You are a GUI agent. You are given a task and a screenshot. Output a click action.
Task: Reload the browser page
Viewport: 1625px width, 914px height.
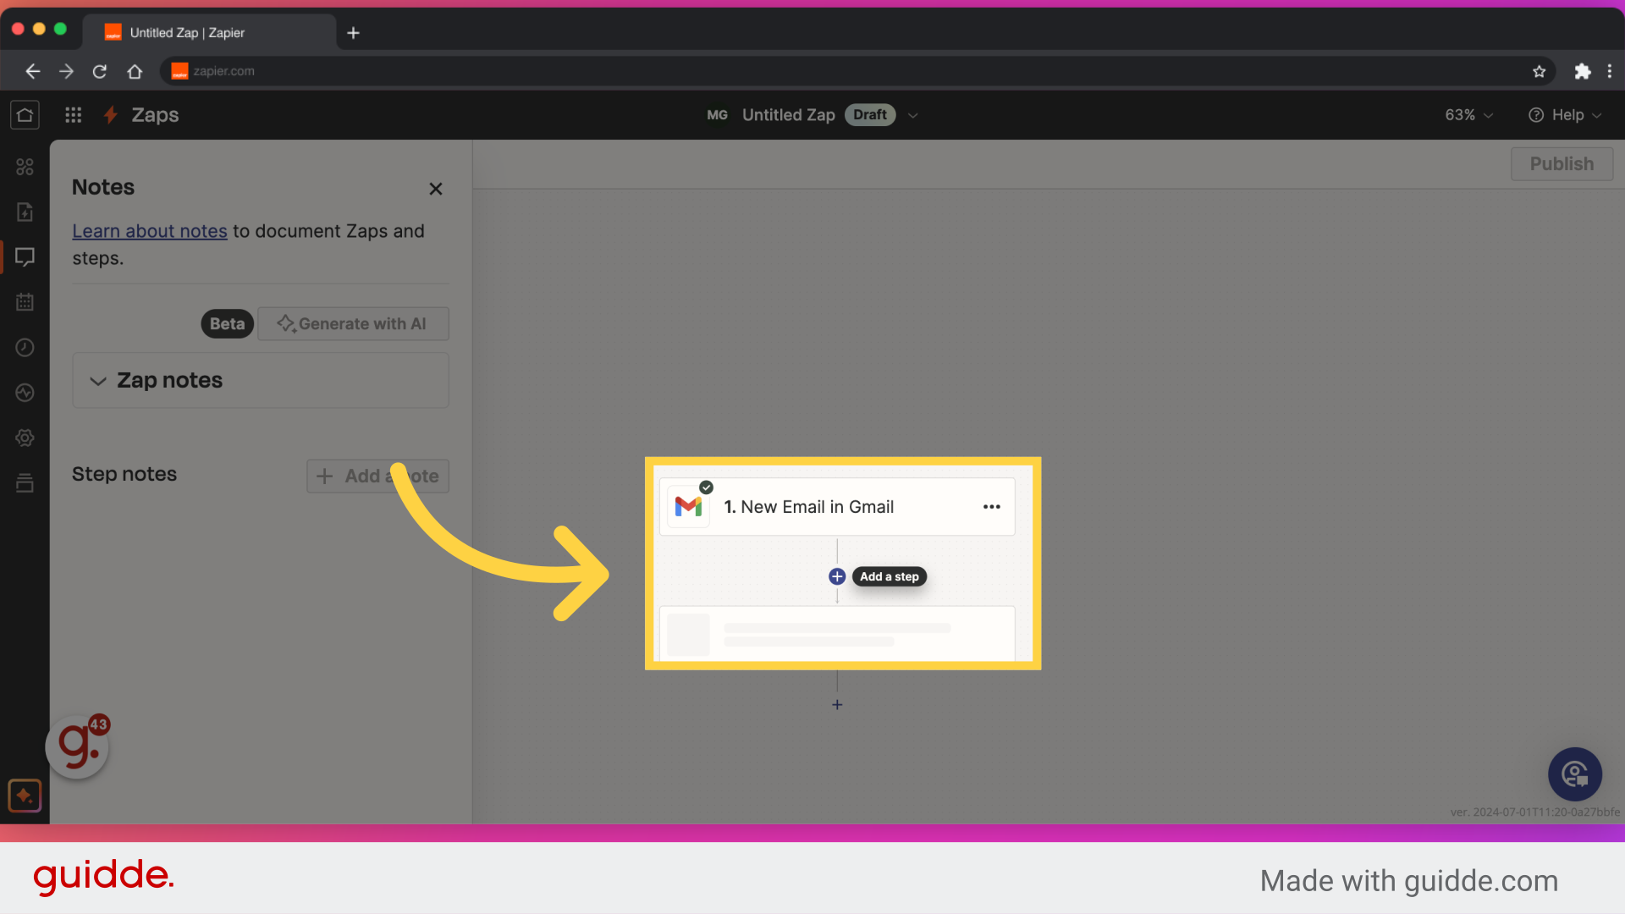pyautogui.click(x=100, y=71)
